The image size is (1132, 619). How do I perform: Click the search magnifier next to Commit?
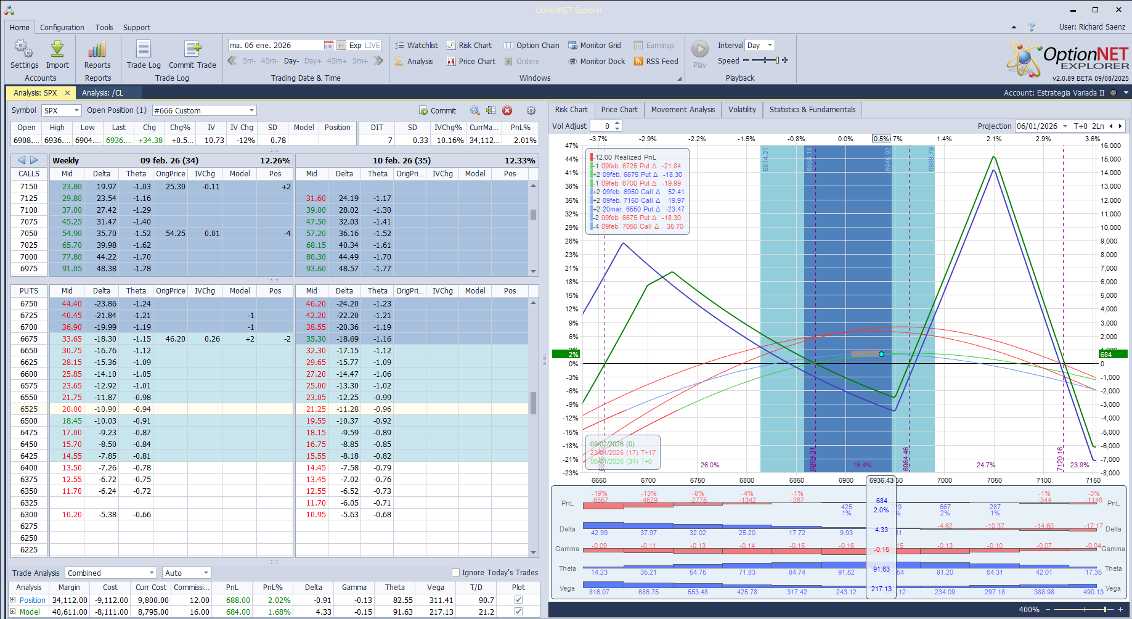(475, 110)
